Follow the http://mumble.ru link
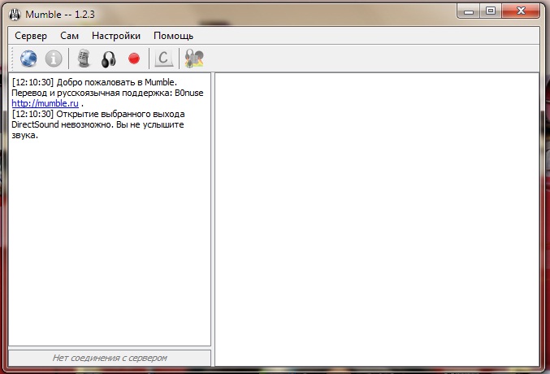Viewport: 550px width, 374px height. (x=45, y=103)
